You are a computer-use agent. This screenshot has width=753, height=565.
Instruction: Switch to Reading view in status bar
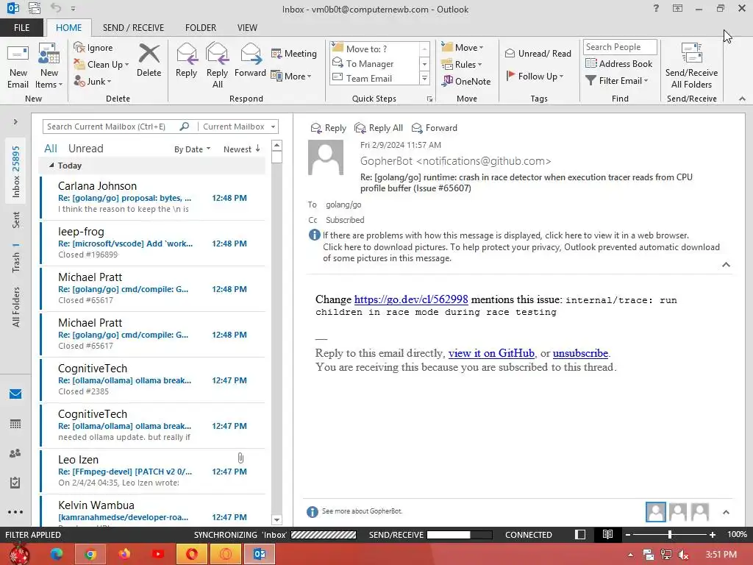607,535
